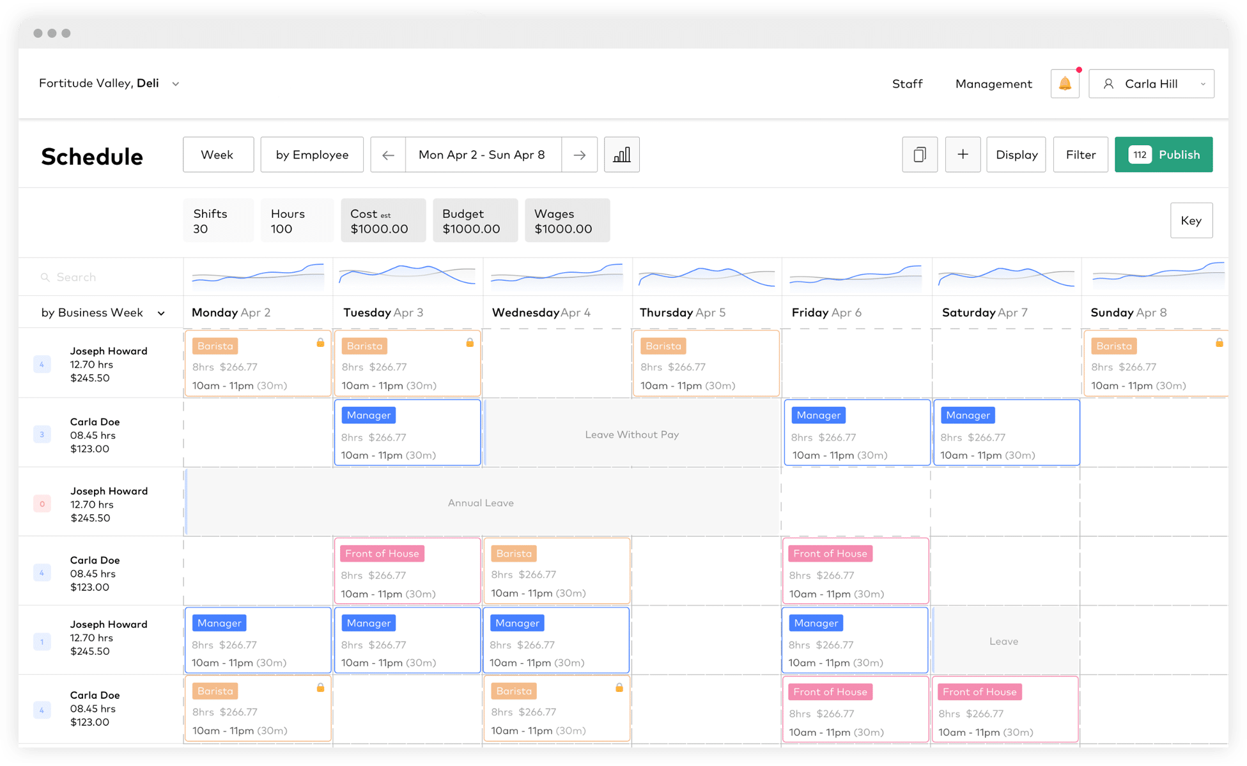Click lock icon on Monday Barista shift
Screen dimensions: 1247x766
(x=320, y=343)
